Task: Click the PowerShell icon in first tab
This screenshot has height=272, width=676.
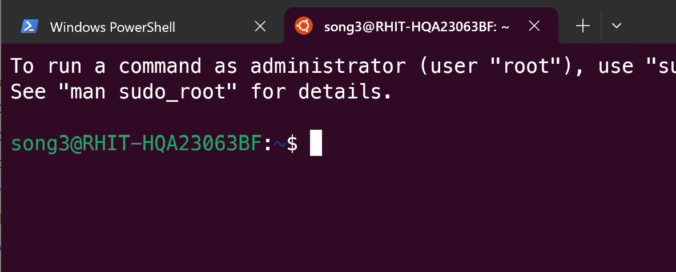Action: (x=30, y=26)
